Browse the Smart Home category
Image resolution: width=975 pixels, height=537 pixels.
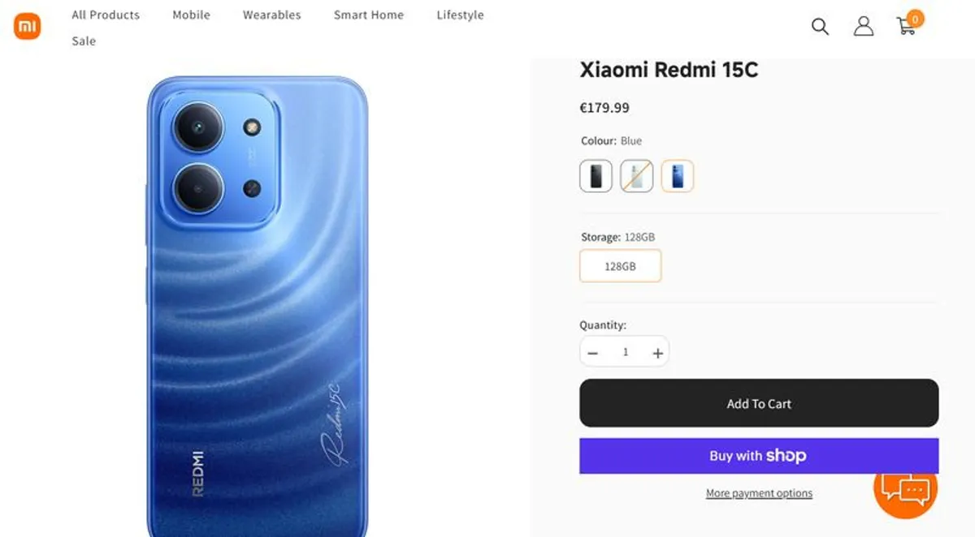point(368,15)
